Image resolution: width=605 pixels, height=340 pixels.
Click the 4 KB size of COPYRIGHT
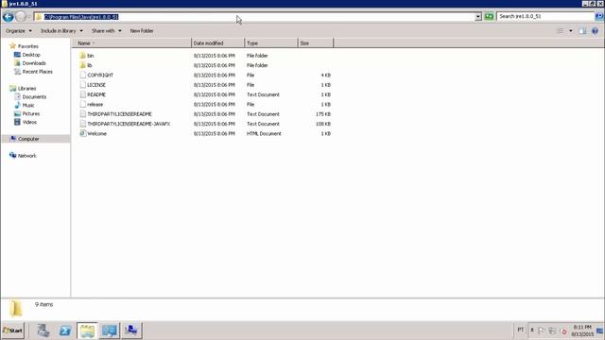click(326, 76)
